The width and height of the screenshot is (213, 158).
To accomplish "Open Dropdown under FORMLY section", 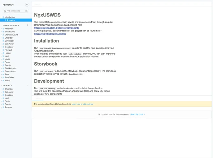I will [9, 95].
